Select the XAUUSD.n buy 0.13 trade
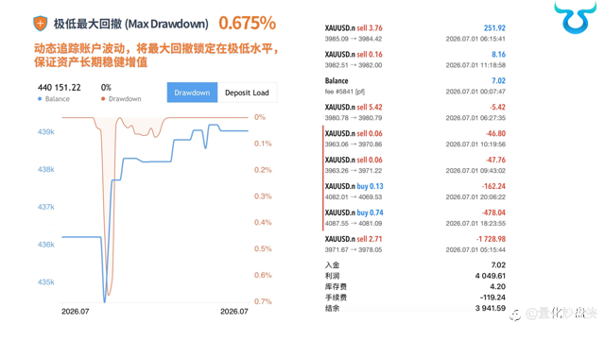This screenshot has height=340, width=605. [x=415, y=192]
